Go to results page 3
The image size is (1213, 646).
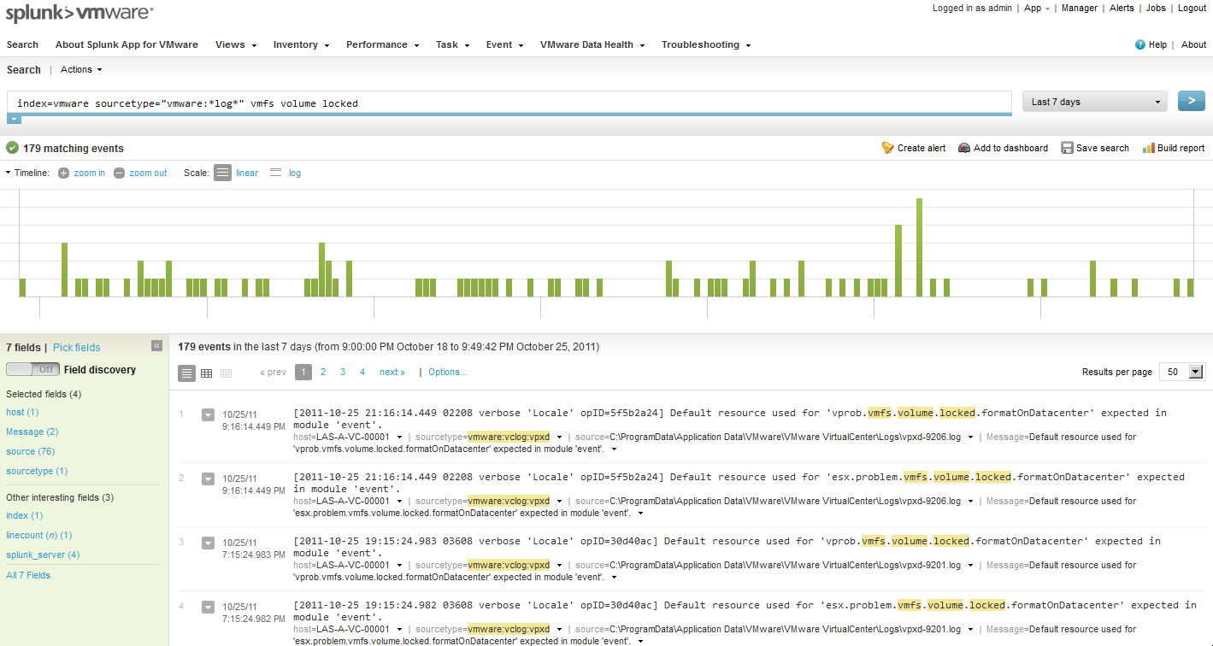pyautogui.click(x=343, y=372)
